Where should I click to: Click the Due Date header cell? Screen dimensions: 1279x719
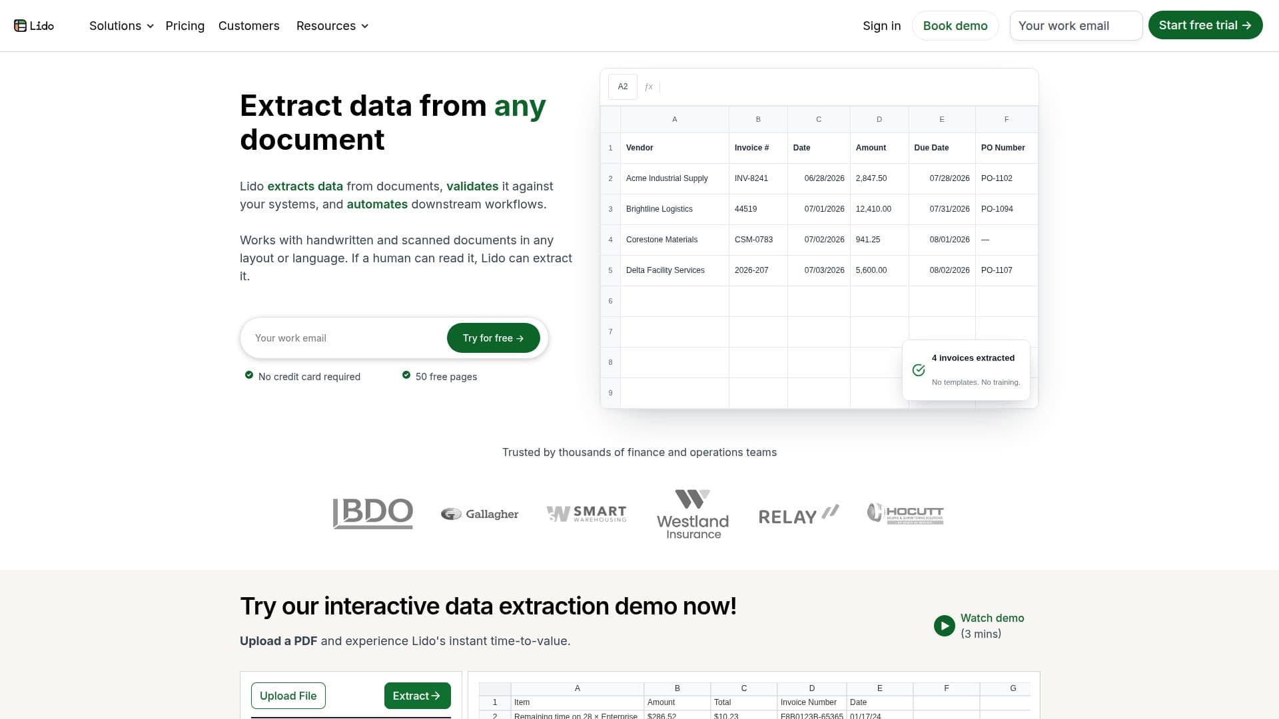coord(942,148)
